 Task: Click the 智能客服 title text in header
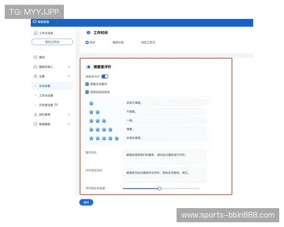click(44, 22)
